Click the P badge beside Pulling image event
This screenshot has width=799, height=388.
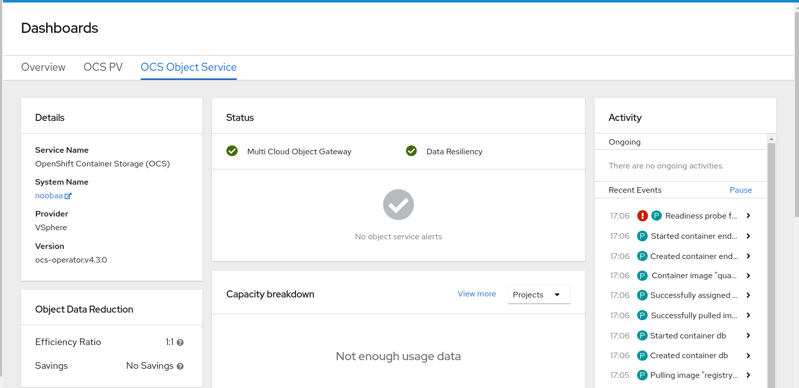[x=642, y=375]
